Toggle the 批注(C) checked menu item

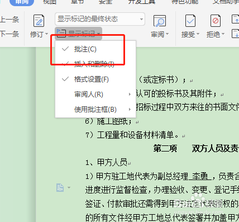(x=95, y=49)
